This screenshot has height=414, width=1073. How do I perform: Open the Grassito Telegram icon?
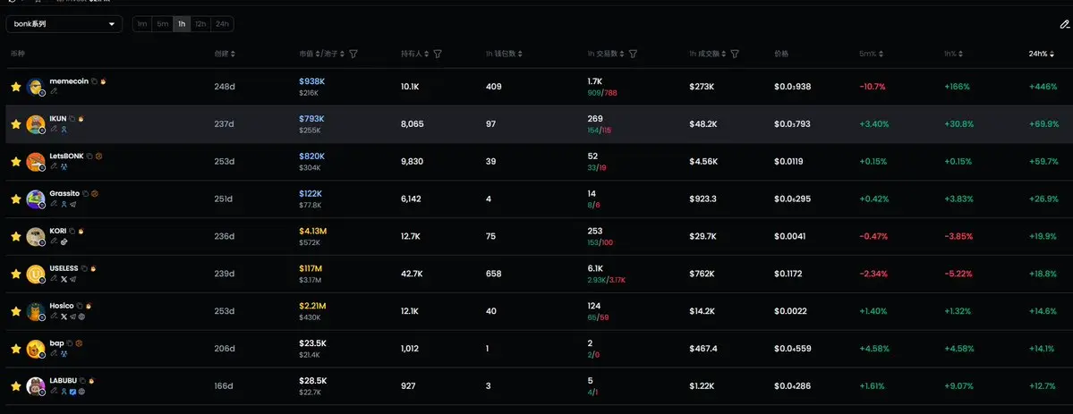pyautogui.click(x=72, y=204)
